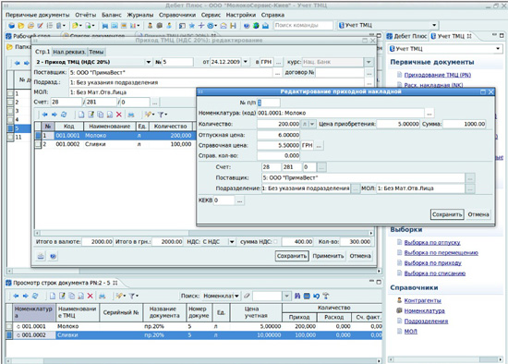Click edit row icon in receipt toolbar

click(91, 115)
